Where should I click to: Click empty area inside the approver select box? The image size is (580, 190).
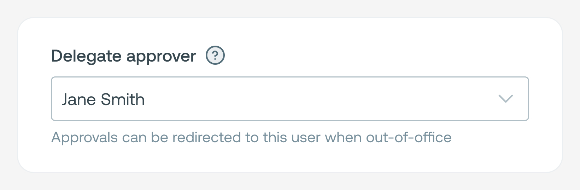[x=318, y=99]
